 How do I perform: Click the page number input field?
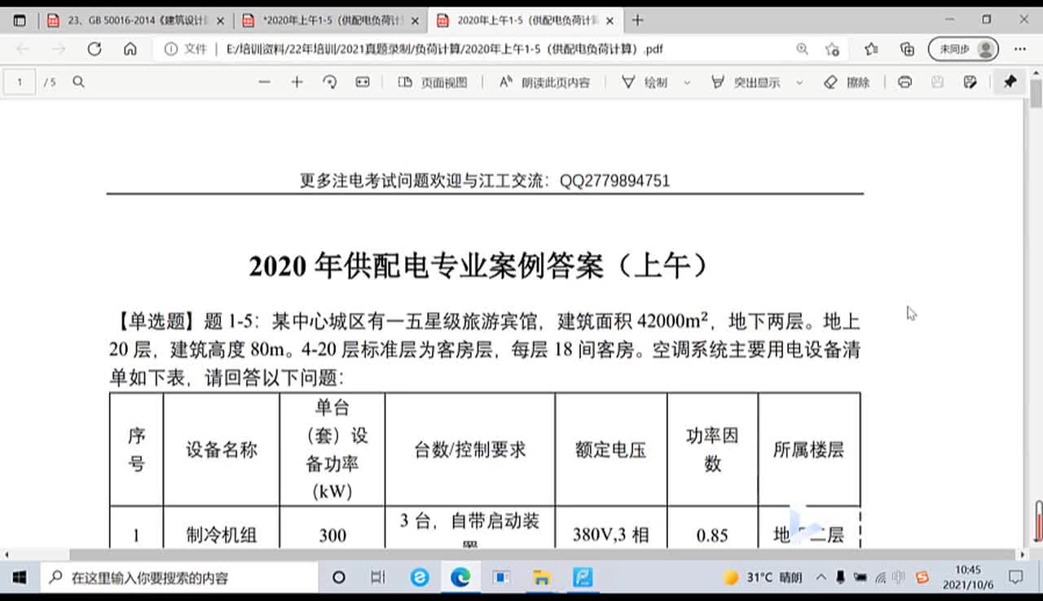pyautogui.click(x=20, y=82)
